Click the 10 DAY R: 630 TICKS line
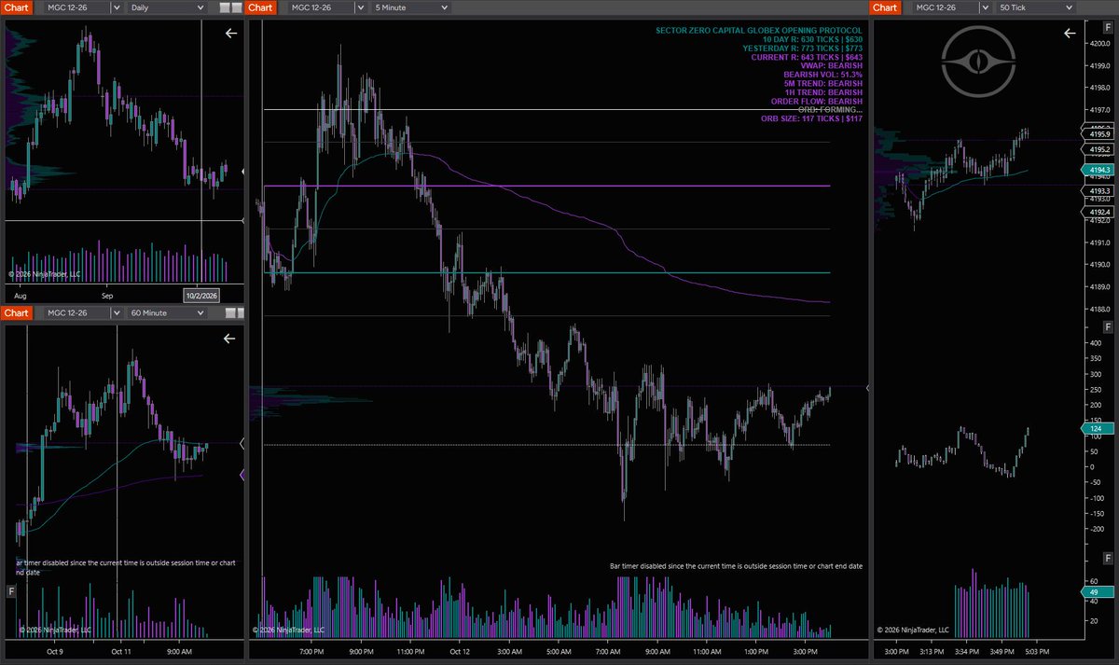 click(x=812, y=40)
